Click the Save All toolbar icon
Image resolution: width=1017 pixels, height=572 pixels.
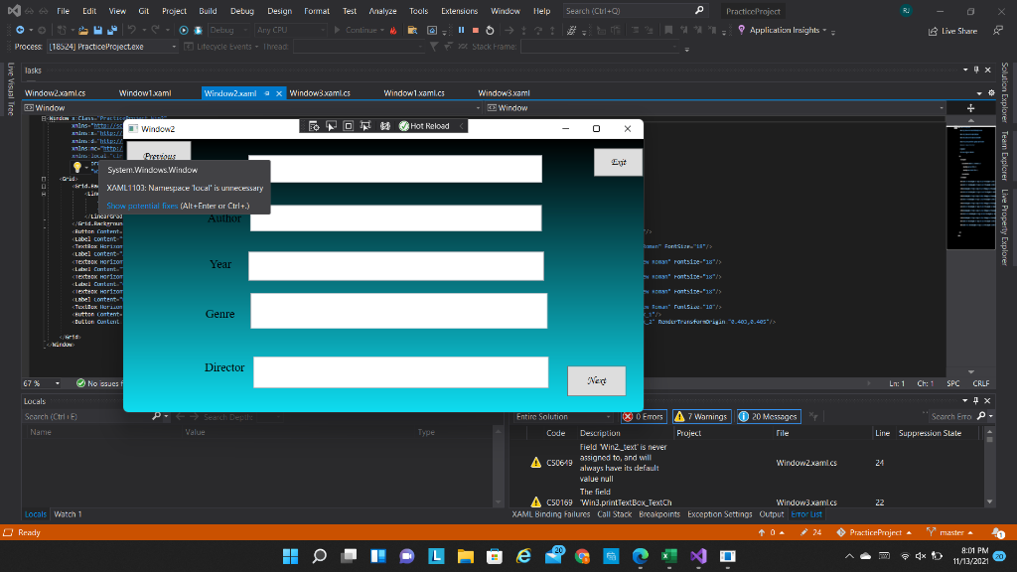[x=112, y=30]
